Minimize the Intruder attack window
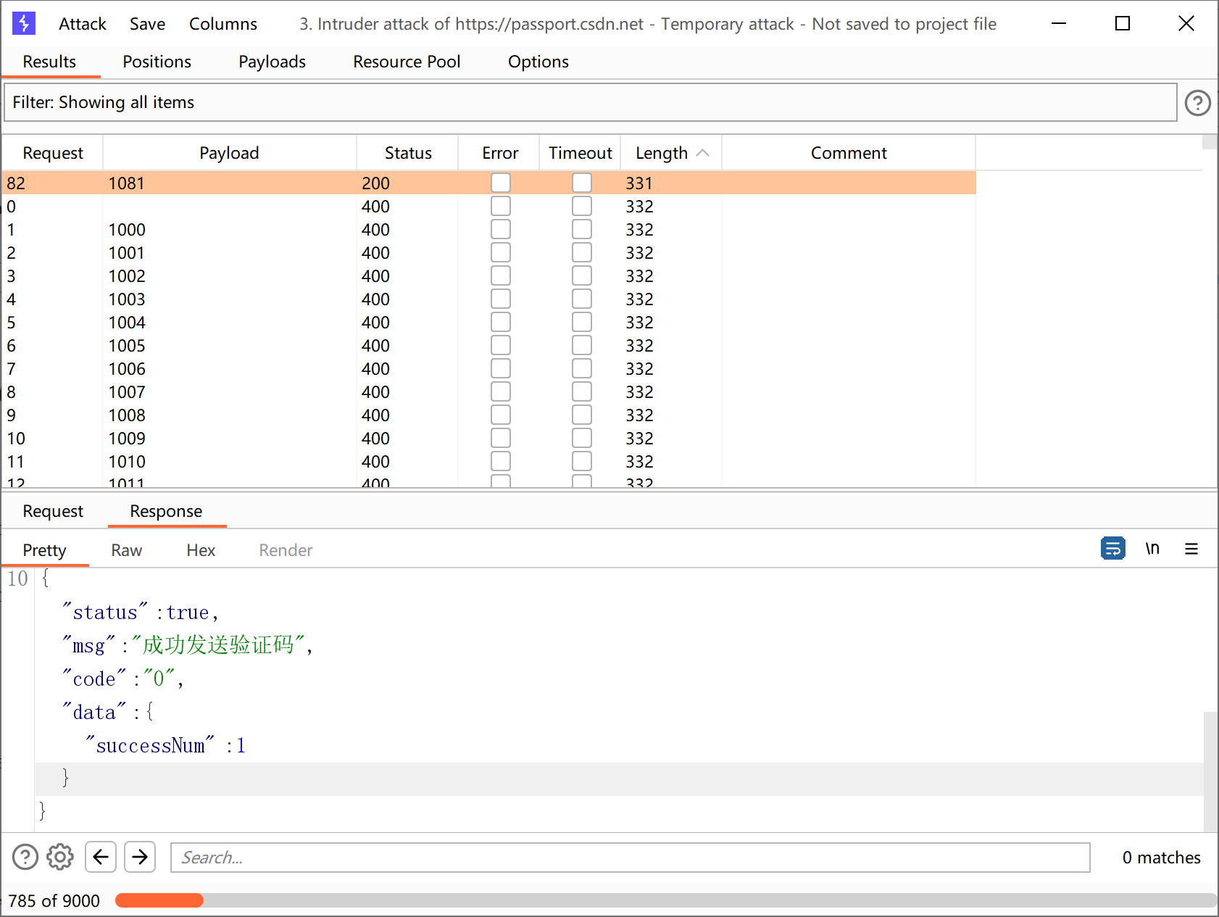This screenshot has width=1219, height=917. point(1059,24)
